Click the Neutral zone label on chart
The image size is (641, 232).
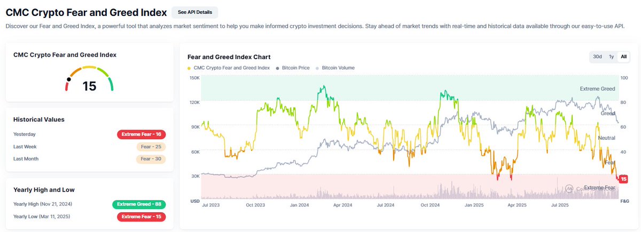coord(607,138)
